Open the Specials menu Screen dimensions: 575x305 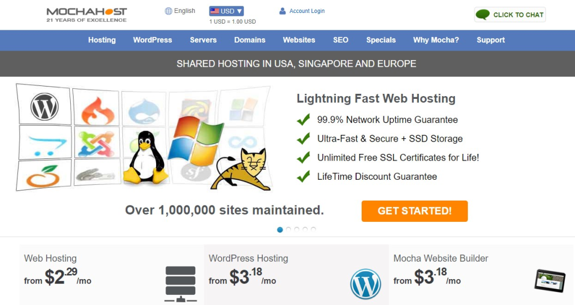point(381,40)
